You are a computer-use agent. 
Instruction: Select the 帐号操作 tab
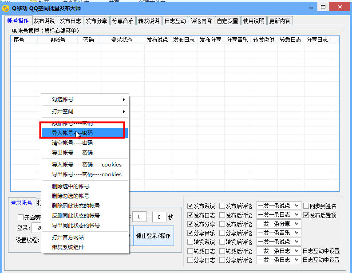pyautogui.click(x=18, y=20)
